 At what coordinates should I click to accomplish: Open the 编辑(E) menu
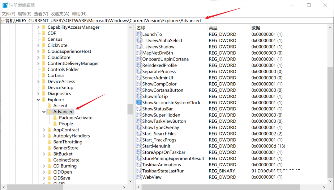(24, 14)
